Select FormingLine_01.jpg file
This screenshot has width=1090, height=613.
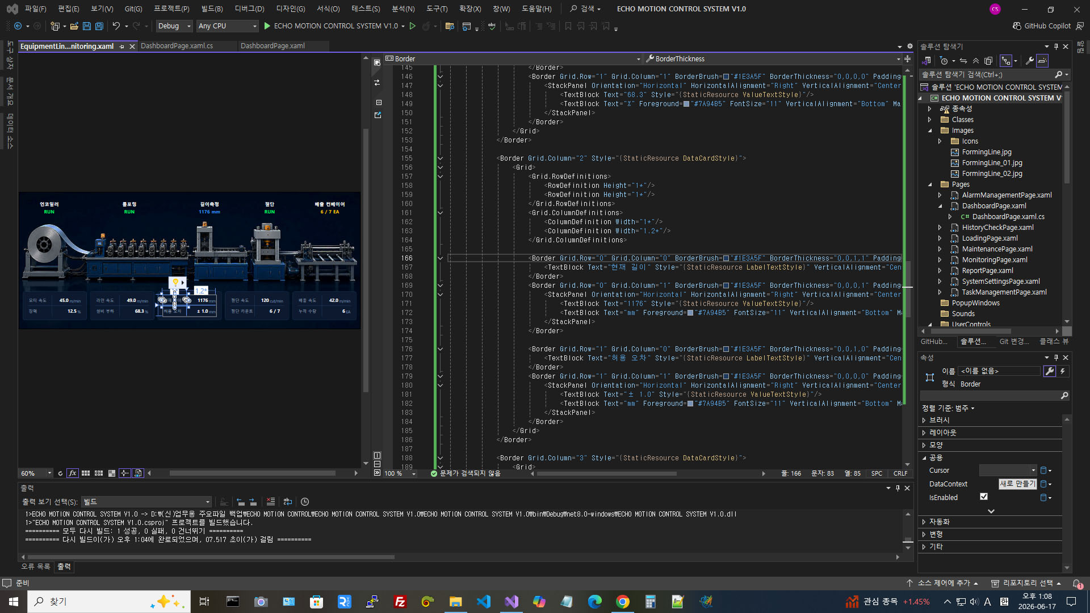992,163
